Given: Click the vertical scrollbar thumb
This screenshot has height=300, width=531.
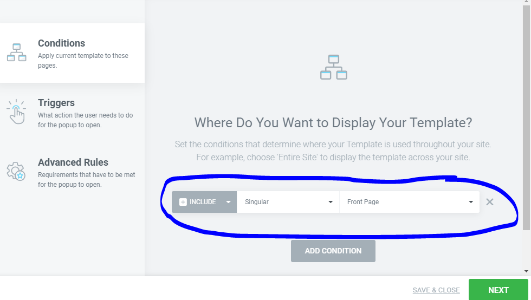Looking at the screenshot, I should pyautogui.click(x=526, y=117).
